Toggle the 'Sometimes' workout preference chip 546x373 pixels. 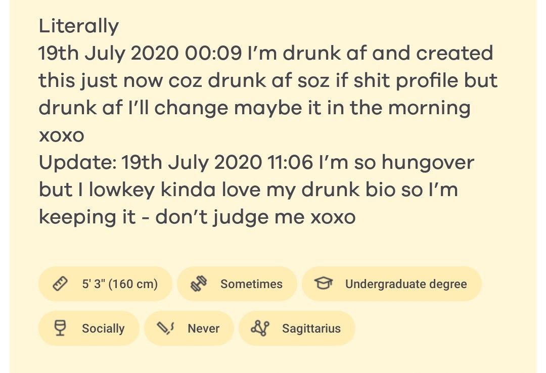point(238,284)
